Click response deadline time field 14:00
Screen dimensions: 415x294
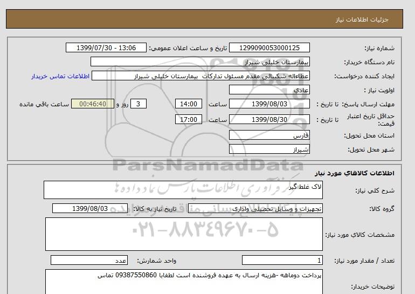tap(189, 104)
